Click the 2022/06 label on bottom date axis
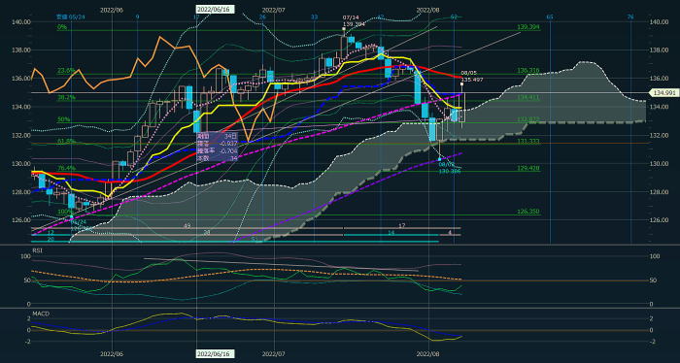The height and width of the screenshot is (363, 680). (x=112, y=353)
